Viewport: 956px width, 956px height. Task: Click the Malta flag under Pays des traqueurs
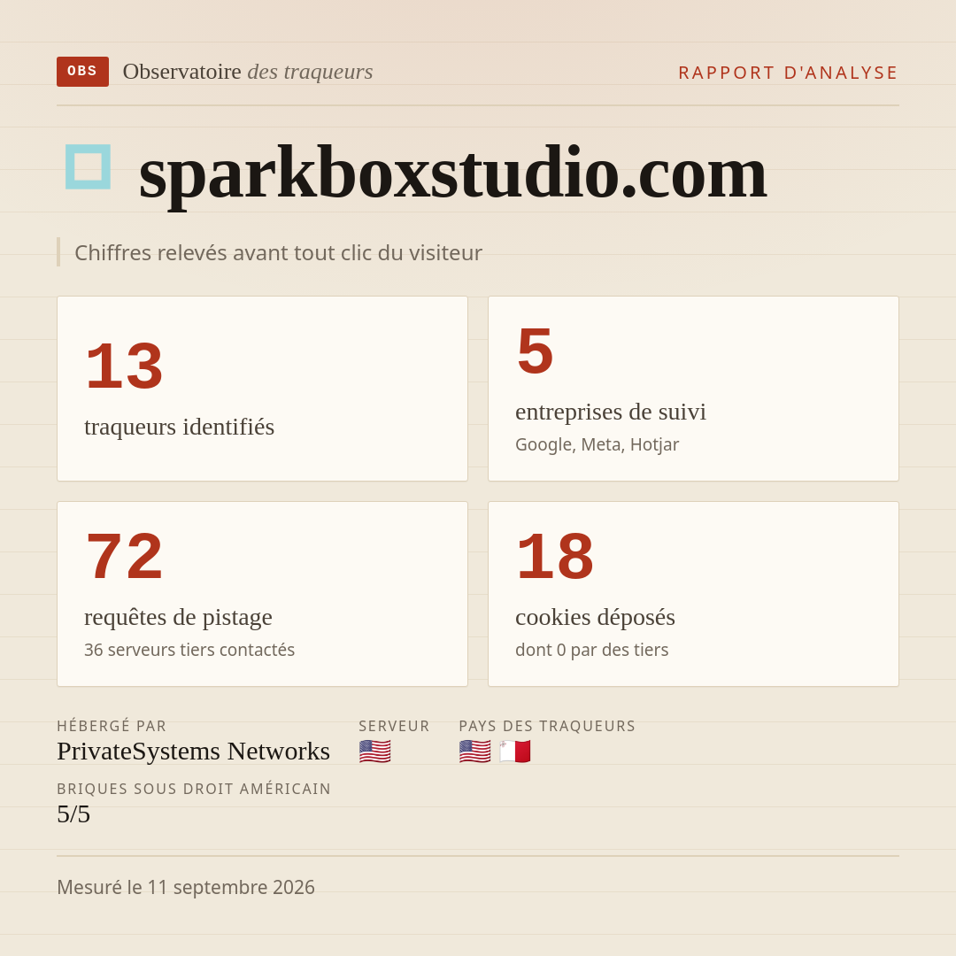[515, 752]
